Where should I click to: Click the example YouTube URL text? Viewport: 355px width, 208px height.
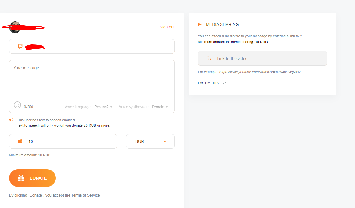click(260, 72)
